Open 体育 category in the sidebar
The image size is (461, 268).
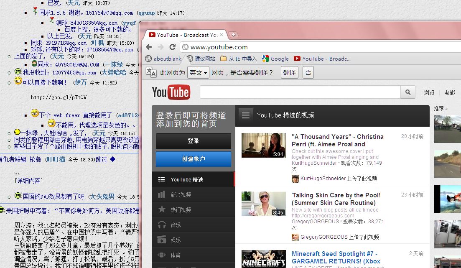(193, 255)
